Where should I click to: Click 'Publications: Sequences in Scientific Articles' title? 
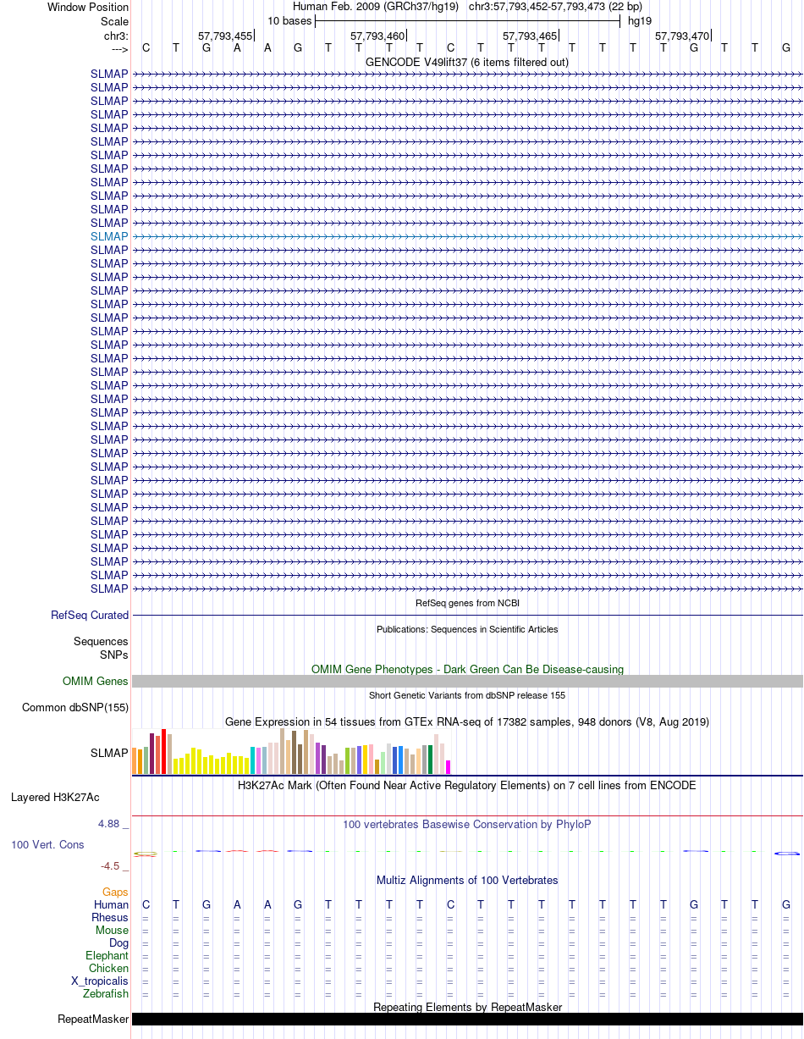(467, 629)
